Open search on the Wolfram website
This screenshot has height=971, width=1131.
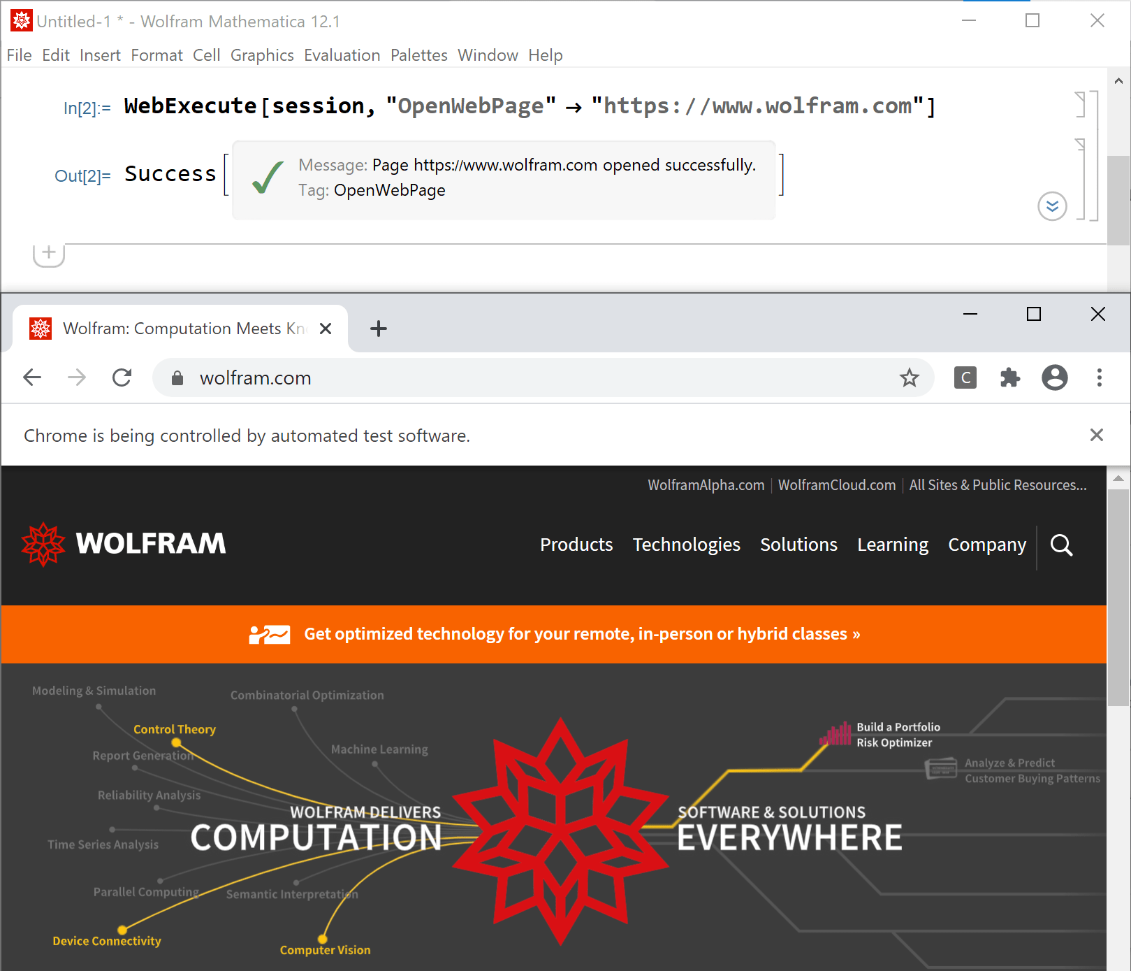pos(1062,545)
